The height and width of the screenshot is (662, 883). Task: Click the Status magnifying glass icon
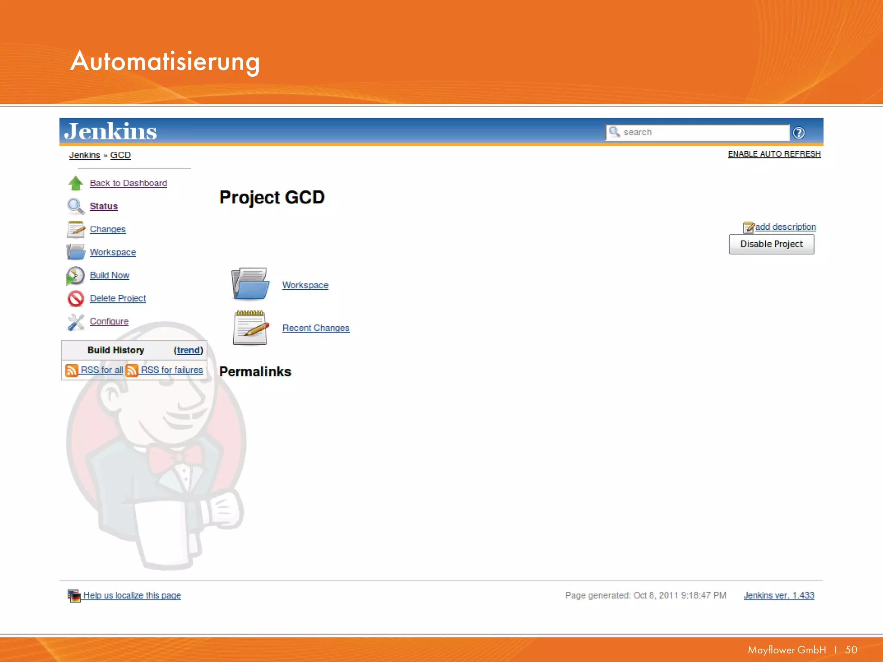75,206
